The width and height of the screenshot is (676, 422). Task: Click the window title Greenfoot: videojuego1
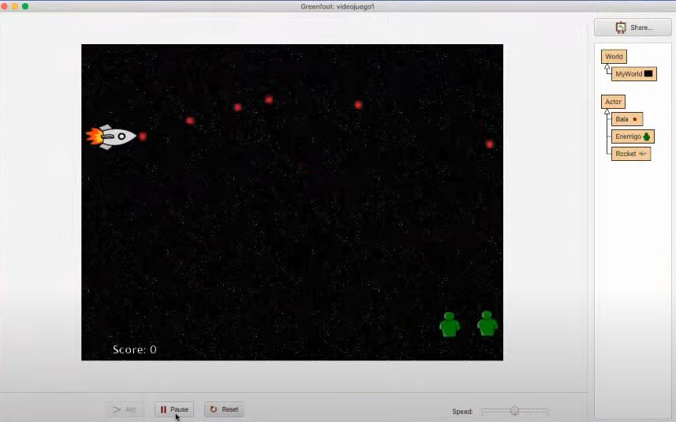click(338, 6)
